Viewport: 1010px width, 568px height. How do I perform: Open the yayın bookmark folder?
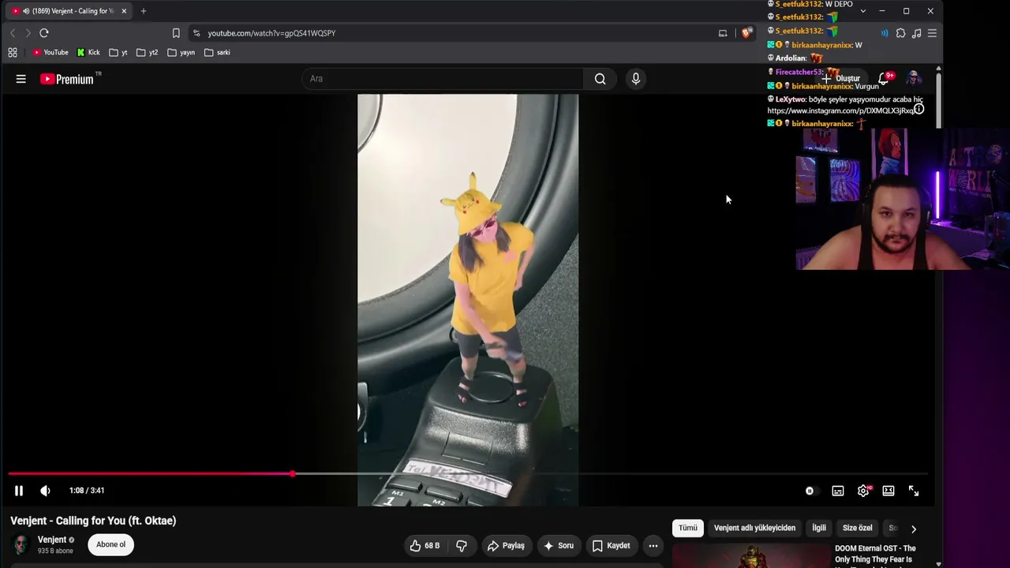pos(181,53)
